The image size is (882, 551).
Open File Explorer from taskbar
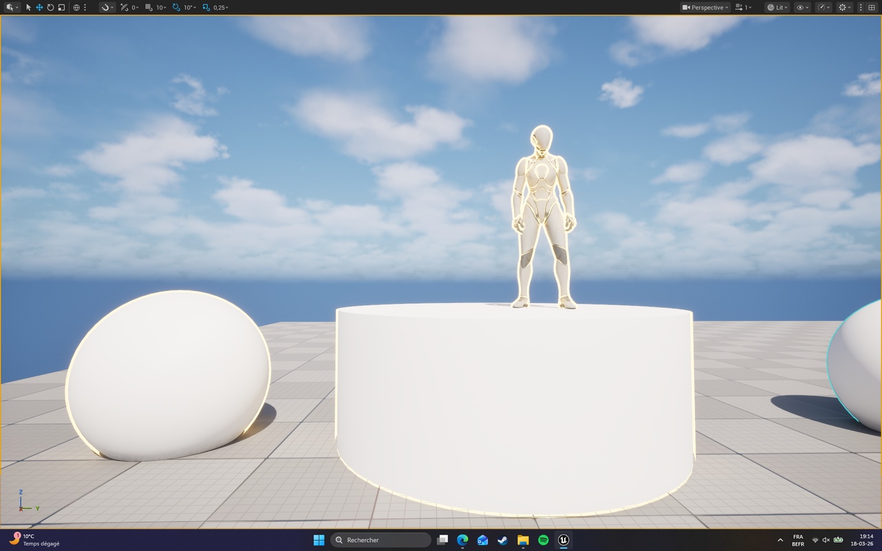tap(523, 540)
